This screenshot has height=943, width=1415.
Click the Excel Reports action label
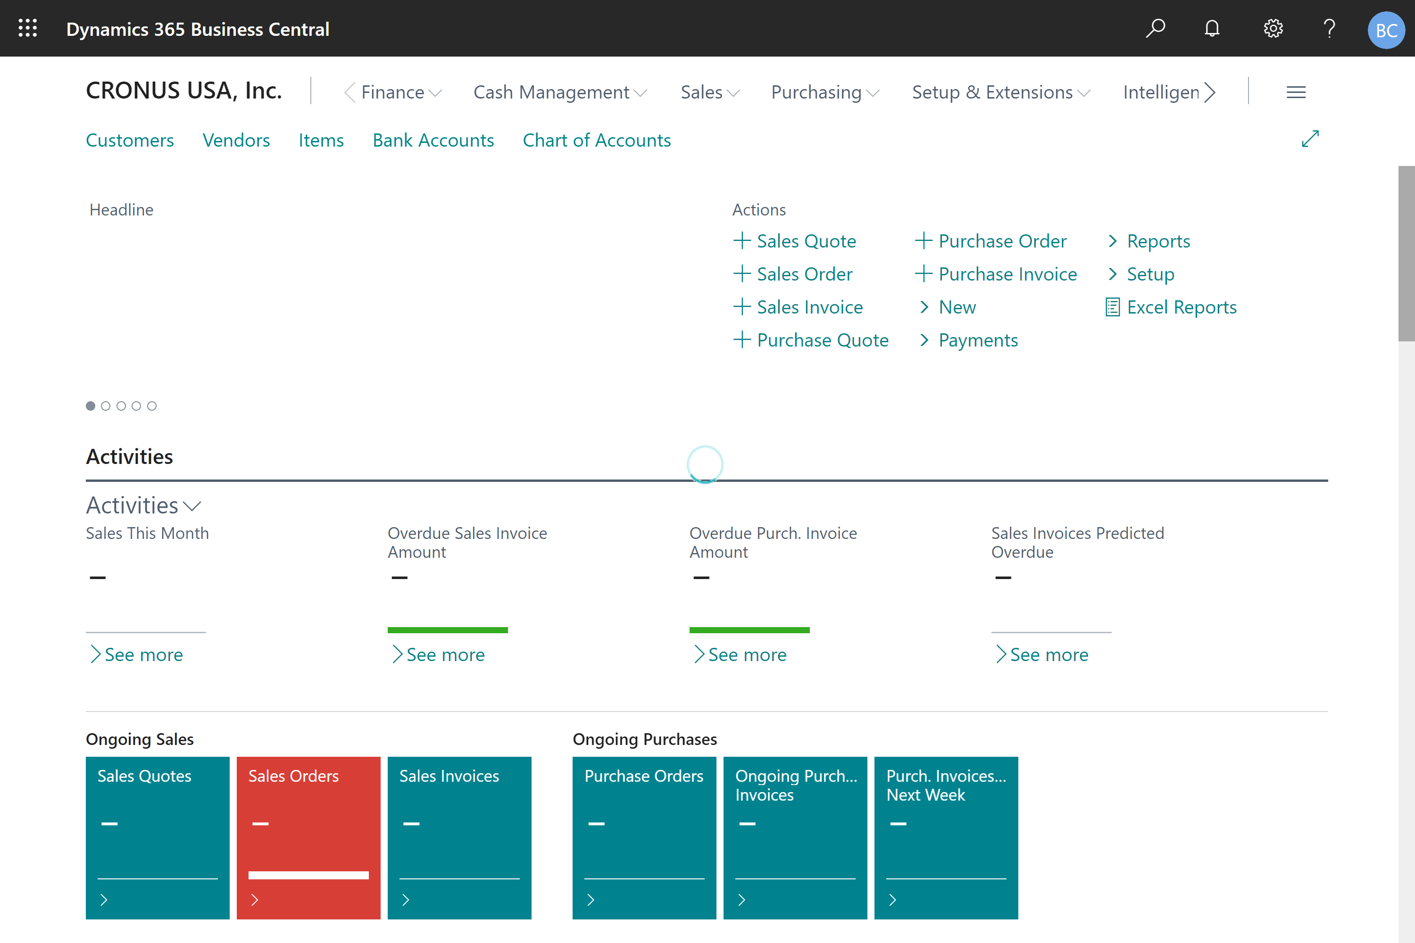click(1182, 307)
